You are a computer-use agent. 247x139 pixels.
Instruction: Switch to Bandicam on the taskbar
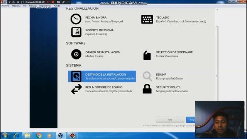(x=73, y=136)
